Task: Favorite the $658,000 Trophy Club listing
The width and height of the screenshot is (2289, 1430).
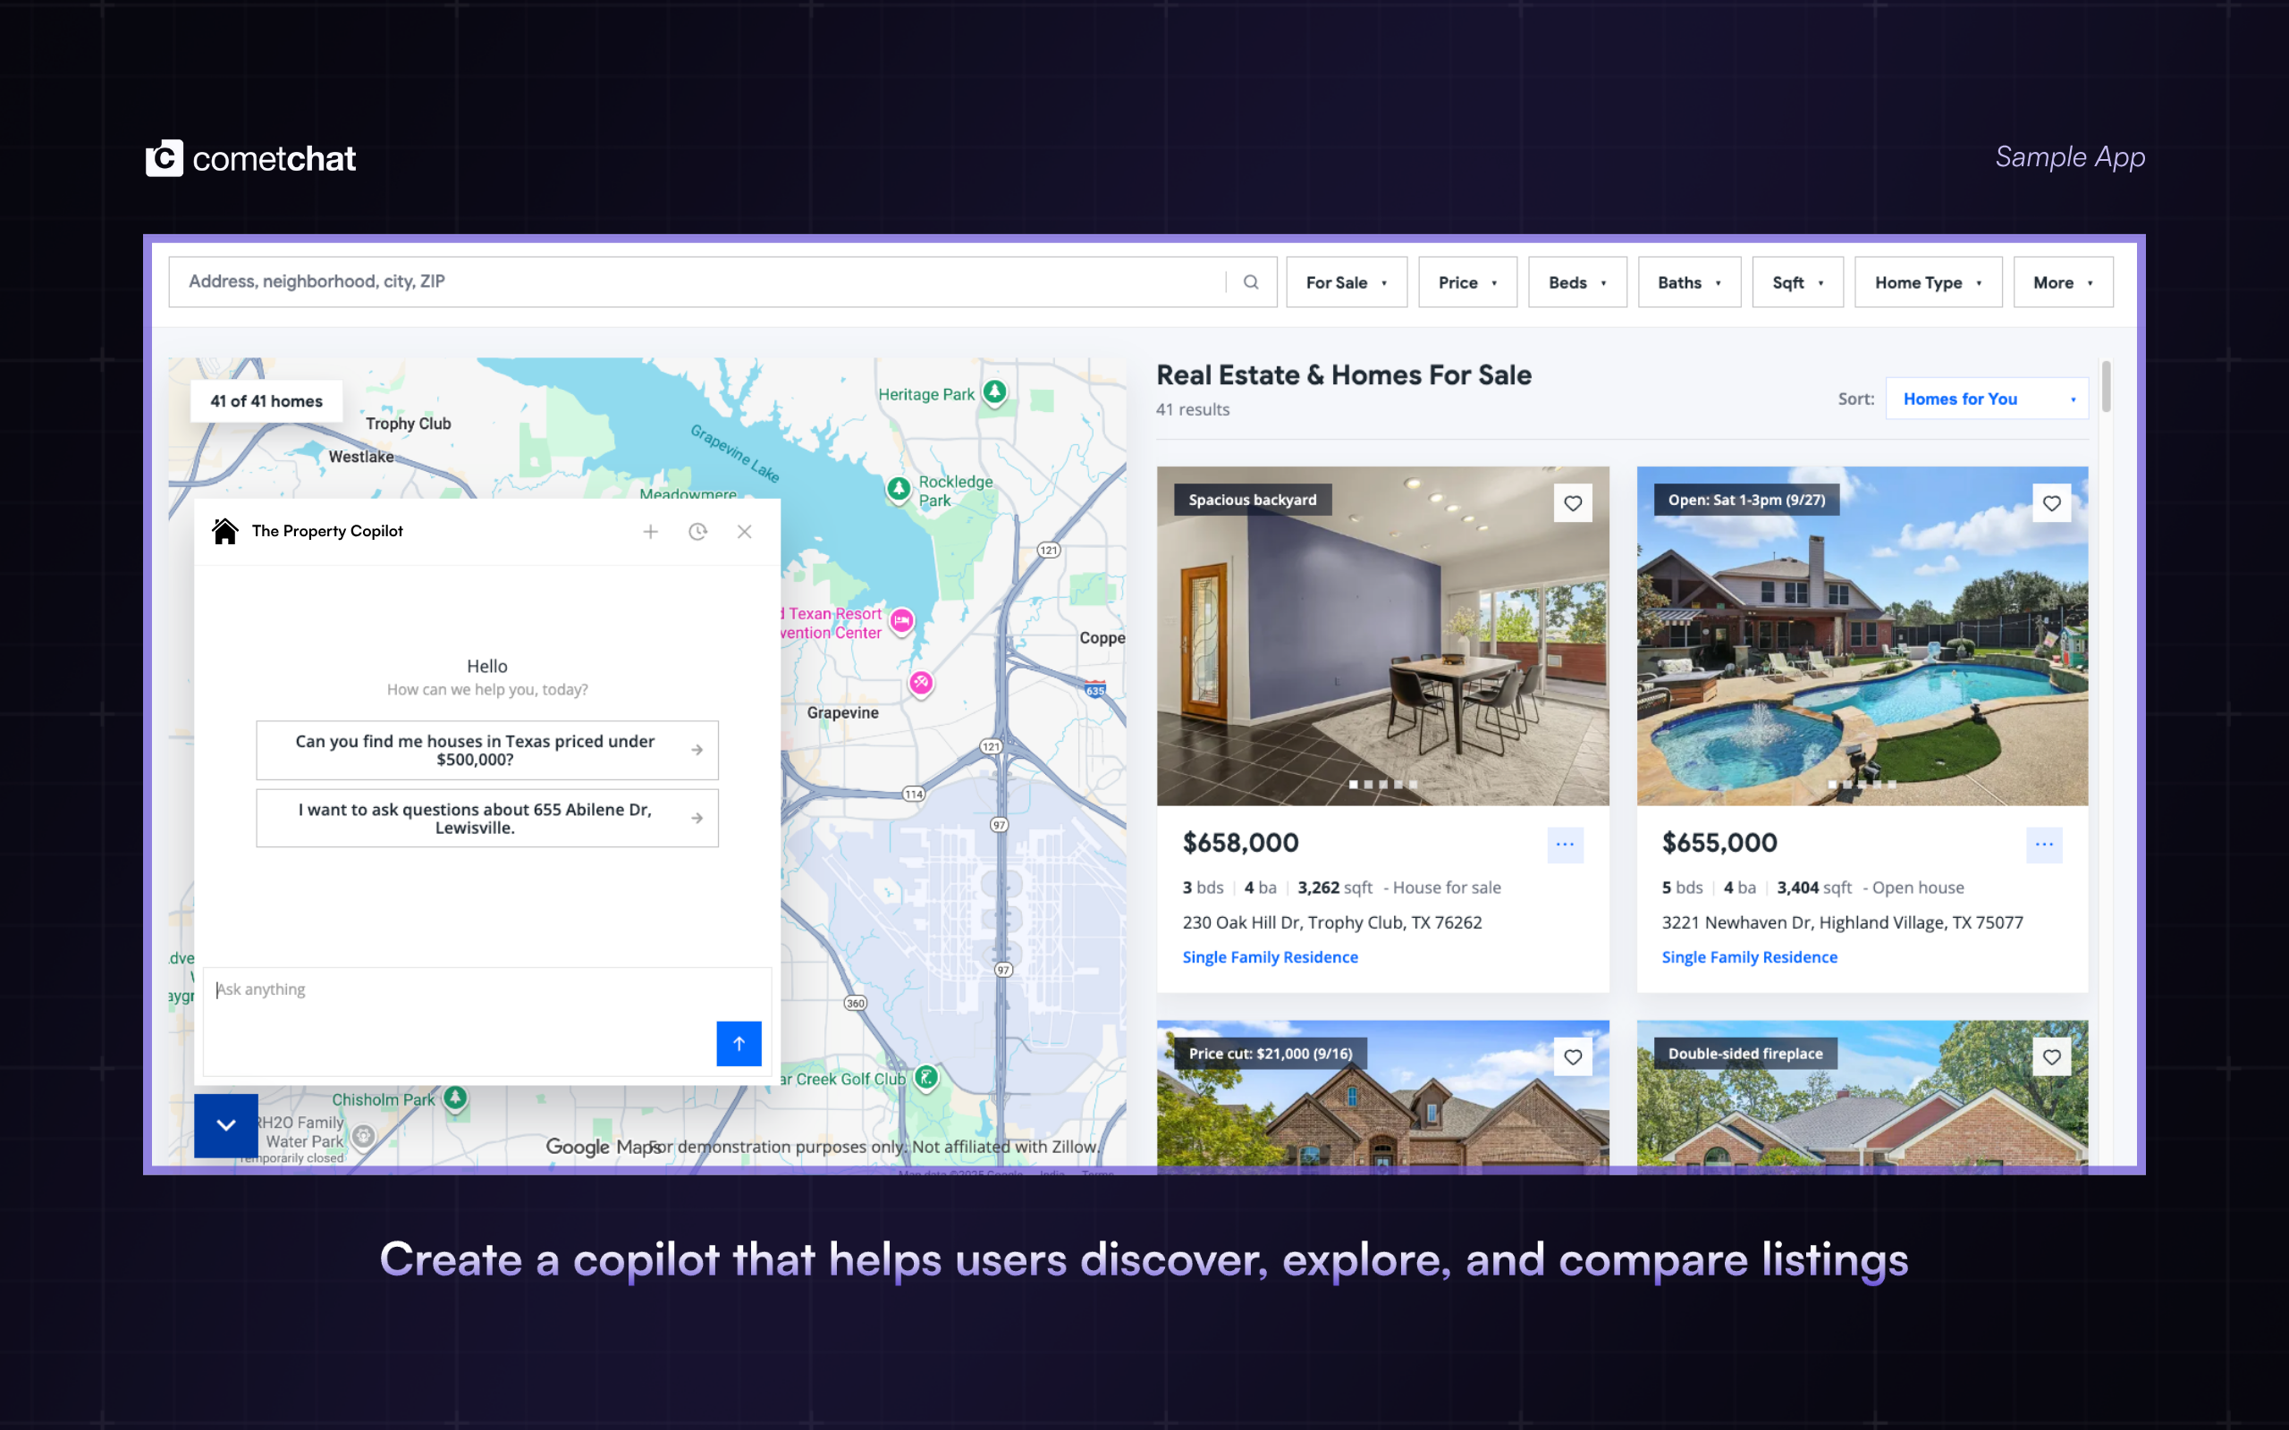Action: [x=1573, y=503]
